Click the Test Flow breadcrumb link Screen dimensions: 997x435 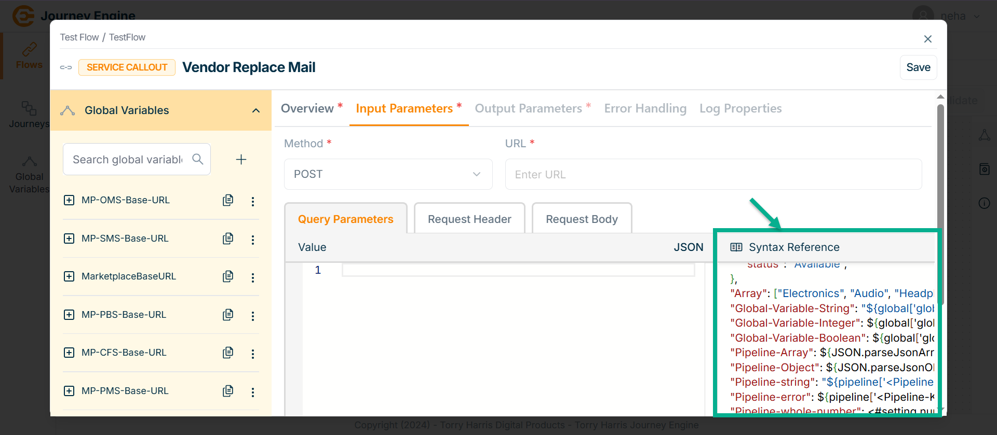click(79, 37)
